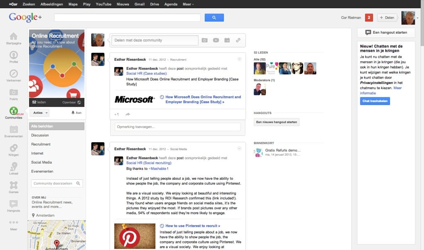Share the Microsoft recruitment post
The width and height of the screenshot is (424, 250).
(x=128, y=114)
